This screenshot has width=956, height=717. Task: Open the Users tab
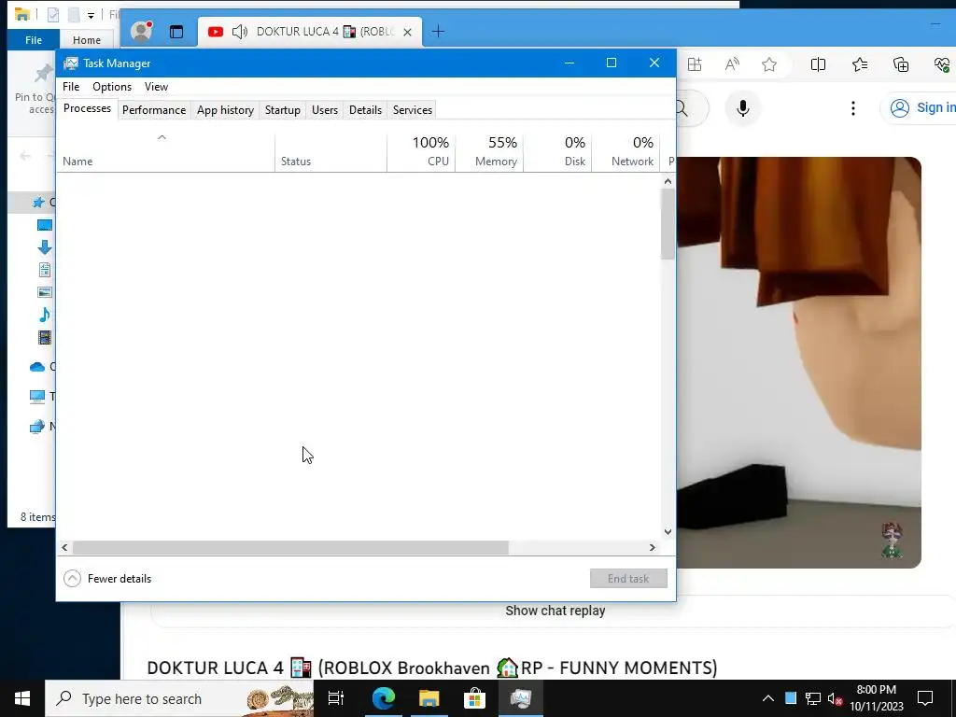click(324, 110)
